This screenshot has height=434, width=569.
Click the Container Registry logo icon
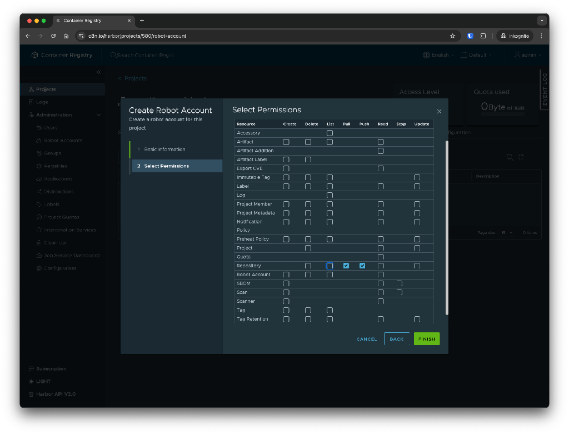[34, 55]
